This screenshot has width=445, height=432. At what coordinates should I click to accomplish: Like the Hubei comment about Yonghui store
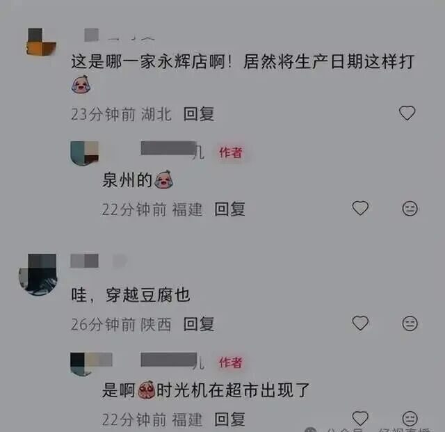[x=407, y=113]
